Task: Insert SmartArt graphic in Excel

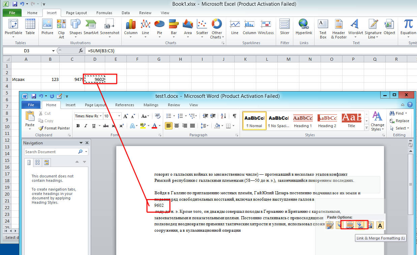Action: pyautogui.click(x=91, y=27)
